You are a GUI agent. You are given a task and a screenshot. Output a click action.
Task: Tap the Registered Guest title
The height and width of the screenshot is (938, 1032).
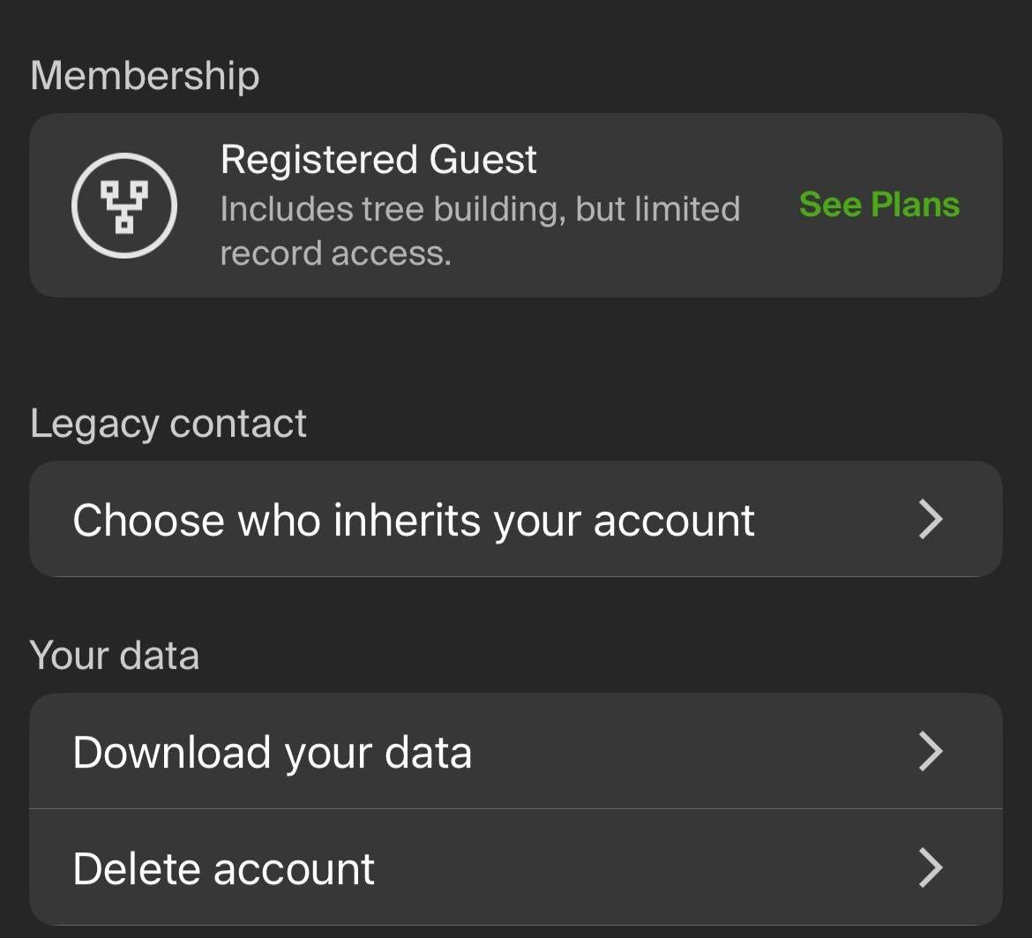[378, 160]
